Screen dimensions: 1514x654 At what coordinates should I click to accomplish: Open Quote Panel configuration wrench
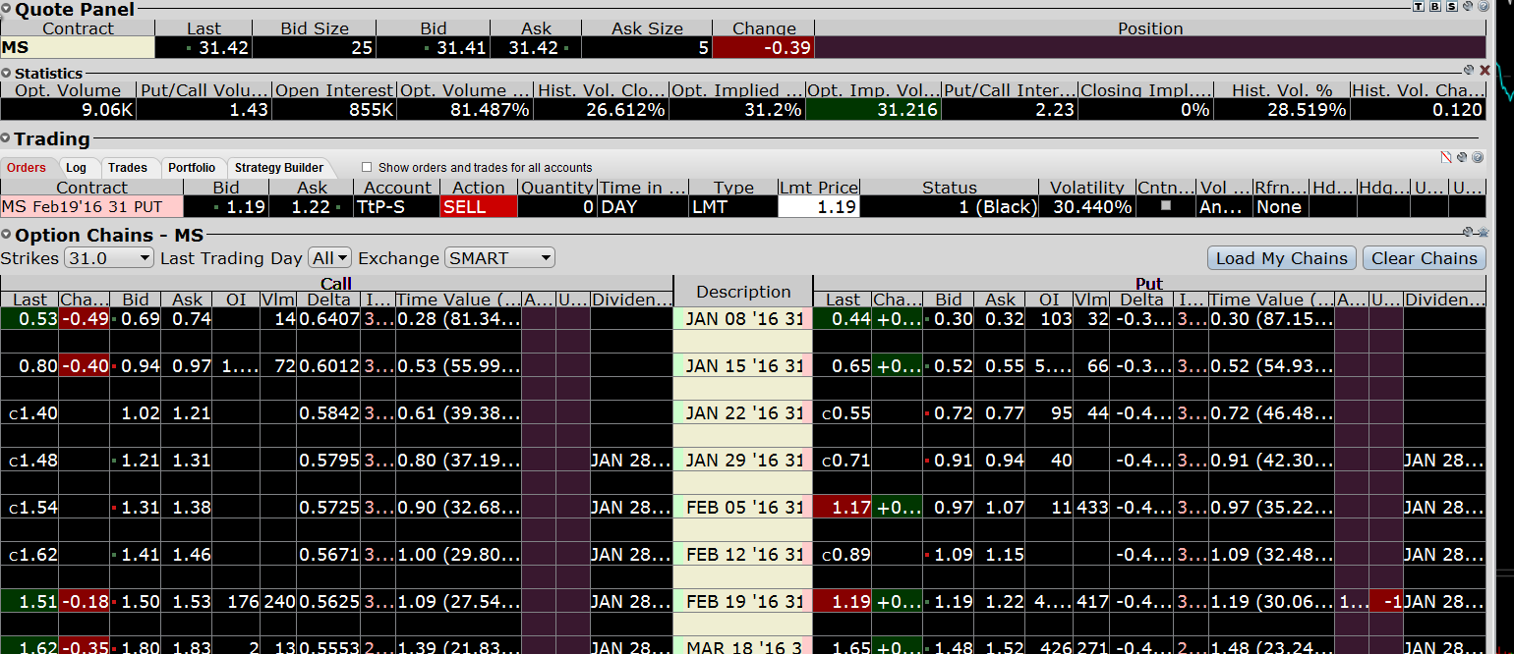[1467, 6]
